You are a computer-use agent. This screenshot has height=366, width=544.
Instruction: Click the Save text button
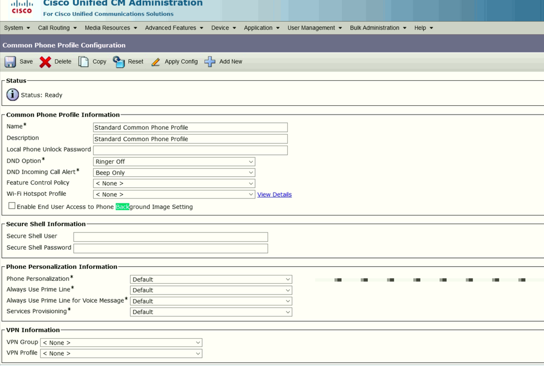pyautogui.click(x=26, y=62)
